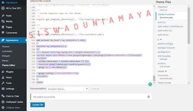The height and width of the screenshot is (111, 193).
Task: Open print.css theme file
Action: pos(162,22)
